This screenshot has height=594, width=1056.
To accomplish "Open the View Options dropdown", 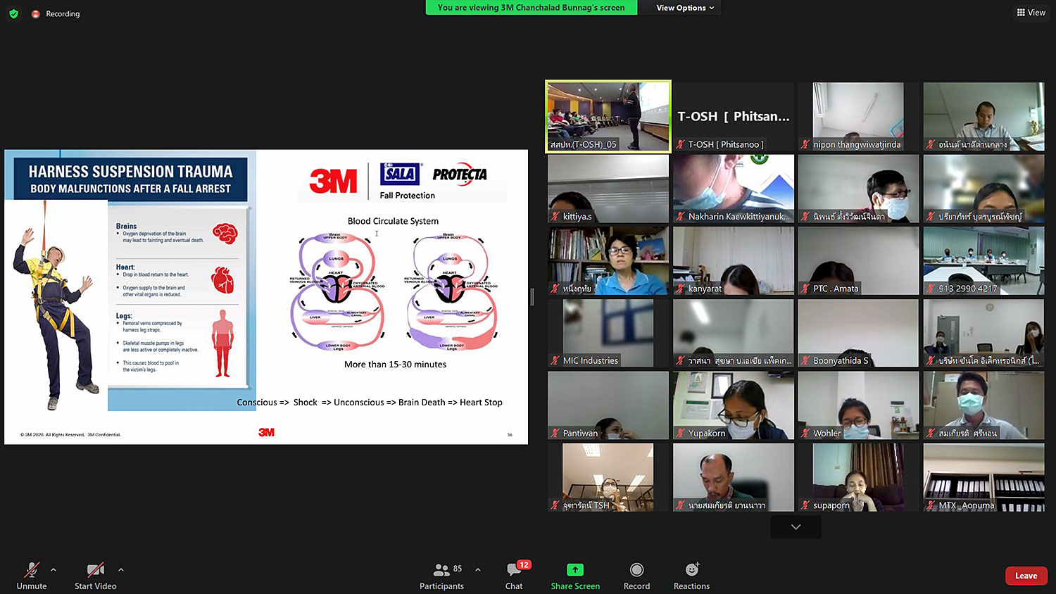I will (685, 8).
